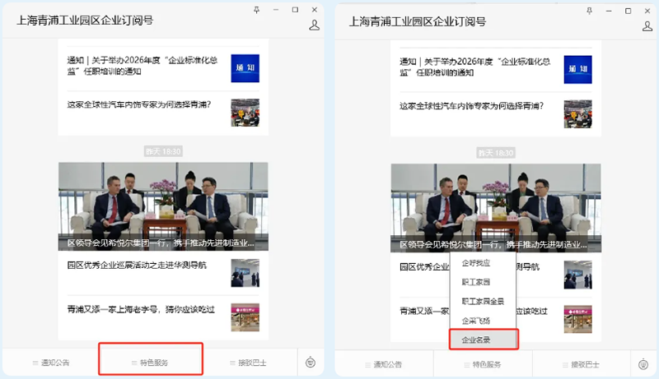Open 全球性汽车内饰专家 article in left window

coord(138,105)
